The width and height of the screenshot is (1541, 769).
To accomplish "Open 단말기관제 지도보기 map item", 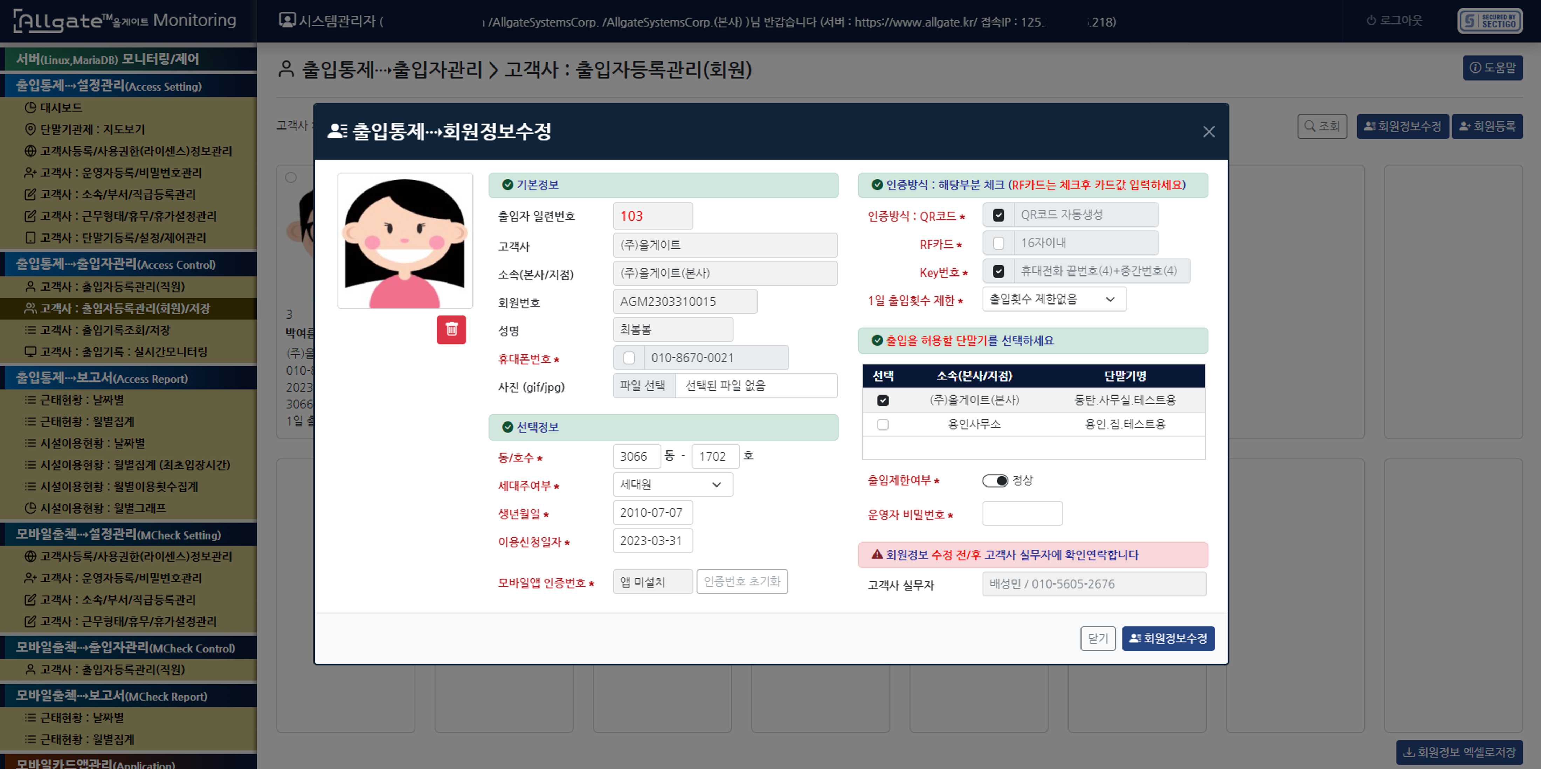I will tap(84, 129).
